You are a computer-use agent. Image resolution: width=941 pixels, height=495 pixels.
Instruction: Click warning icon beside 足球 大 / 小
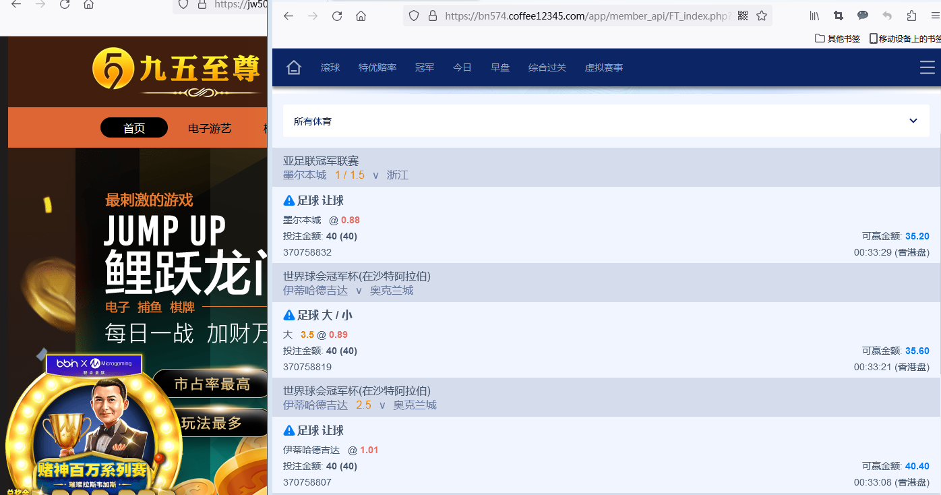coord(289,315)
